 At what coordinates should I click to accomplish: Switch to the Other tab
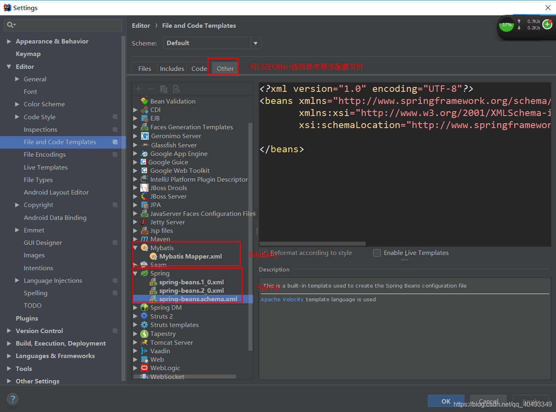pyautogui.click(x=225, y=68)
